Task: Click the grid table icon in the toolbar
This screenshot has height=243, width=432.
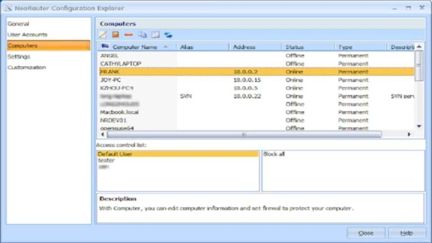Action: [155, 35]
